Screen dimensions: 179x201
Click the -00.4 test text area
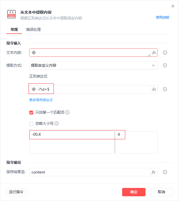[x=72, y=142]
